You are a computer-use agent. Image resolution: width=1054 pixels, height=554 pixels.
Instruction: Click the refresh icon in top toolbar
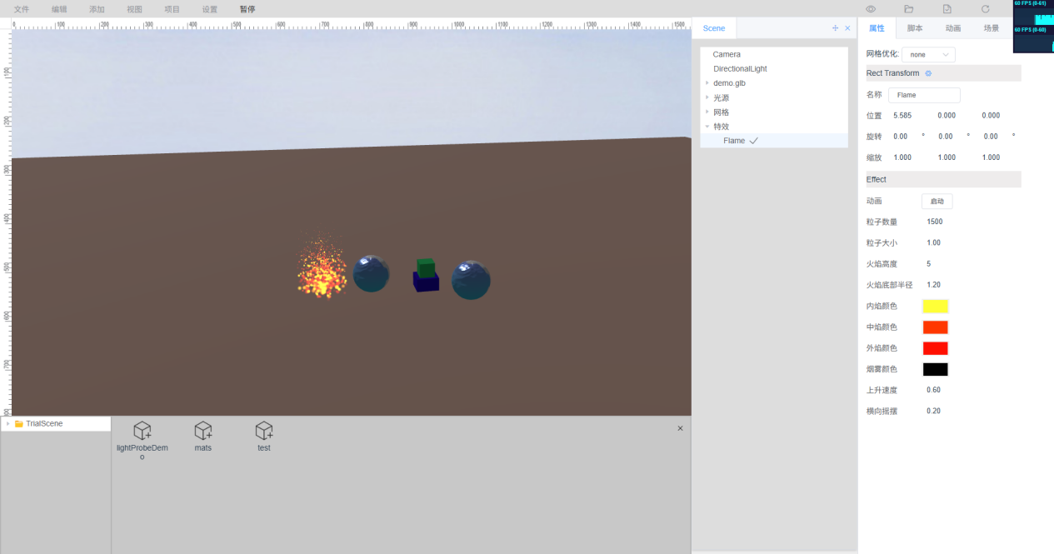click(x=986, y=9)
